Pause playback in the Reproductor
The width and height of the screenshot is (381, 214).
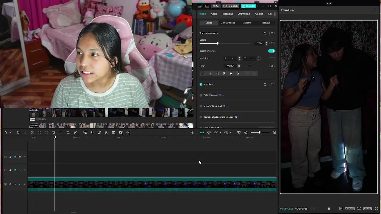(x=329, y=209)
